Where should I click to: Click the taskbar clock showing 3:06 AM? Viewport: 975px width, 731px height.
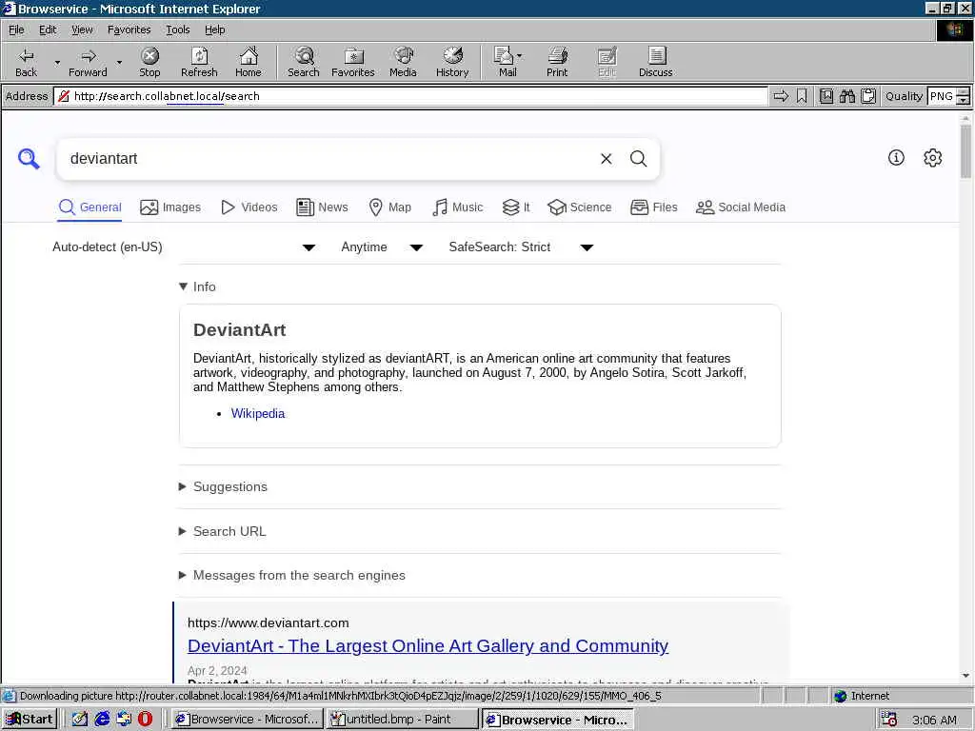click(934, 720)
